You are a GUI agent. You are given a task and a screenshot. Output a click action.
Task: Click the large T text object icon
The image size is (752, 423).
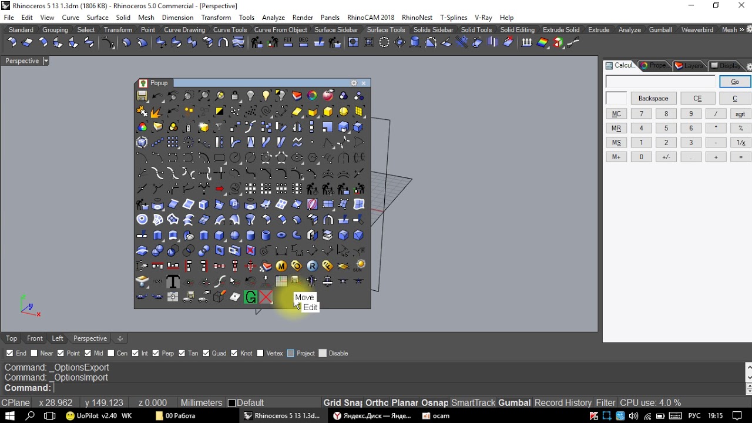173,281
